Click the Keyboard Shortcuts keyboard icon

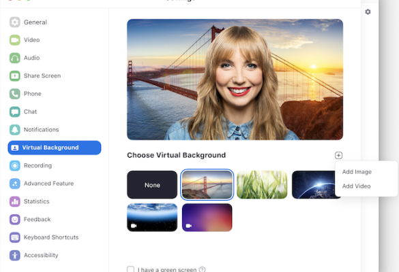(x=15, y=237)
